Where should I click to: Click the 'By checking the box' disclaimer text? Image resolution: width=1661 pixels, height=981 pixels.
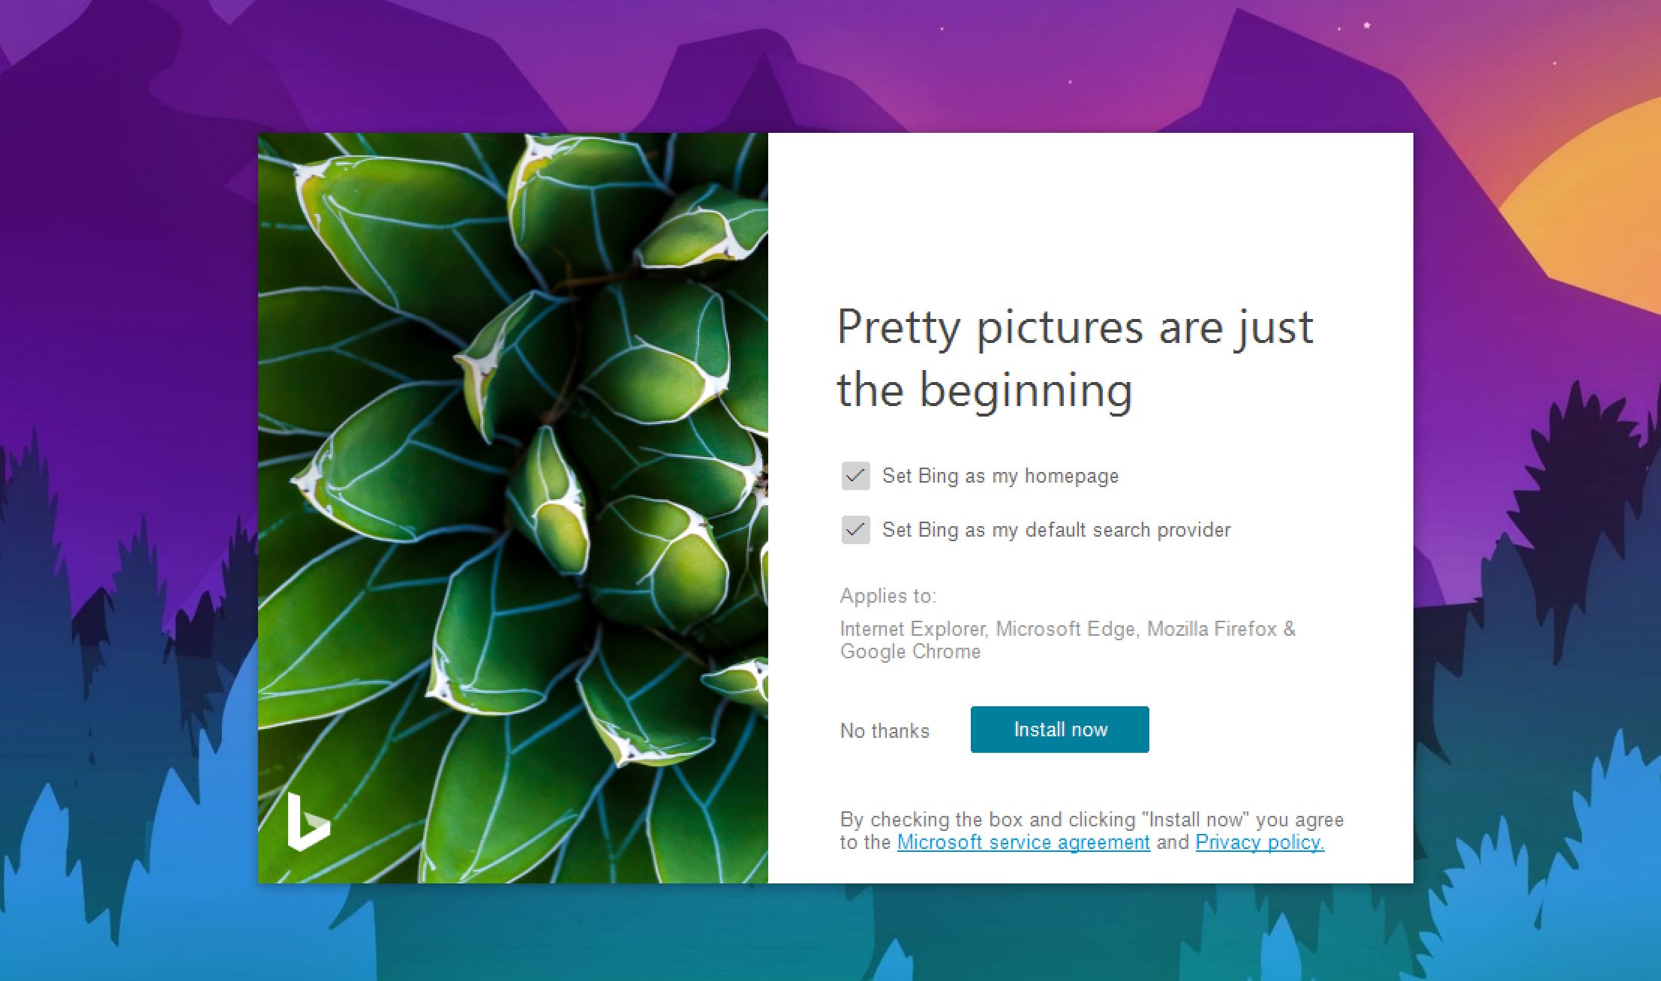coord(1092,831)
